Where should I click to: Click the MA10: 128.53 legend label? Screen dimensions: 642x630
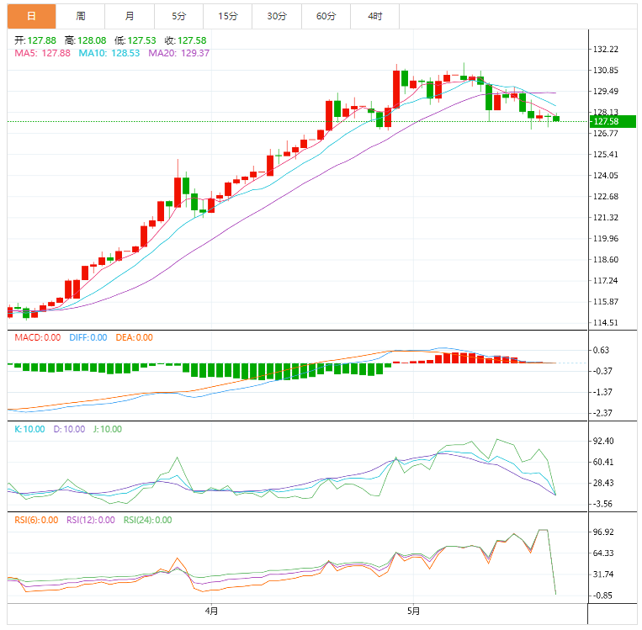(109, 53)
